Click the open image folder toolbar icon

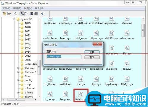tap(4, 14)
